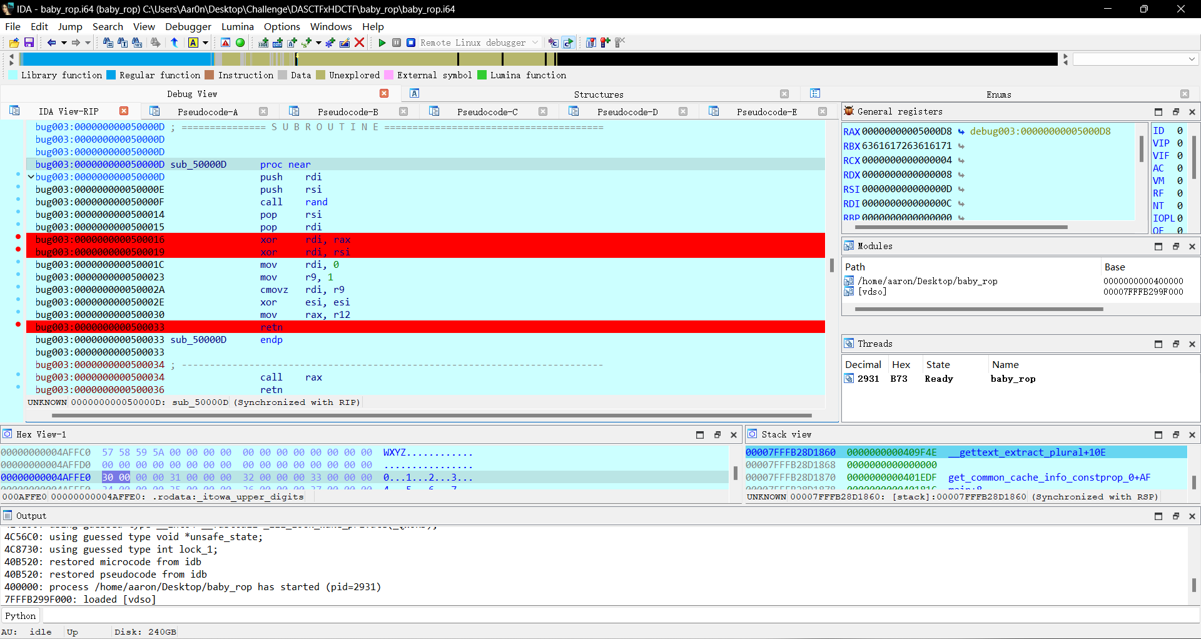The height and width of the screenshot is (639, 1201).
Task: Close the IDA View-RIP tab
Action: pos(124,111)
